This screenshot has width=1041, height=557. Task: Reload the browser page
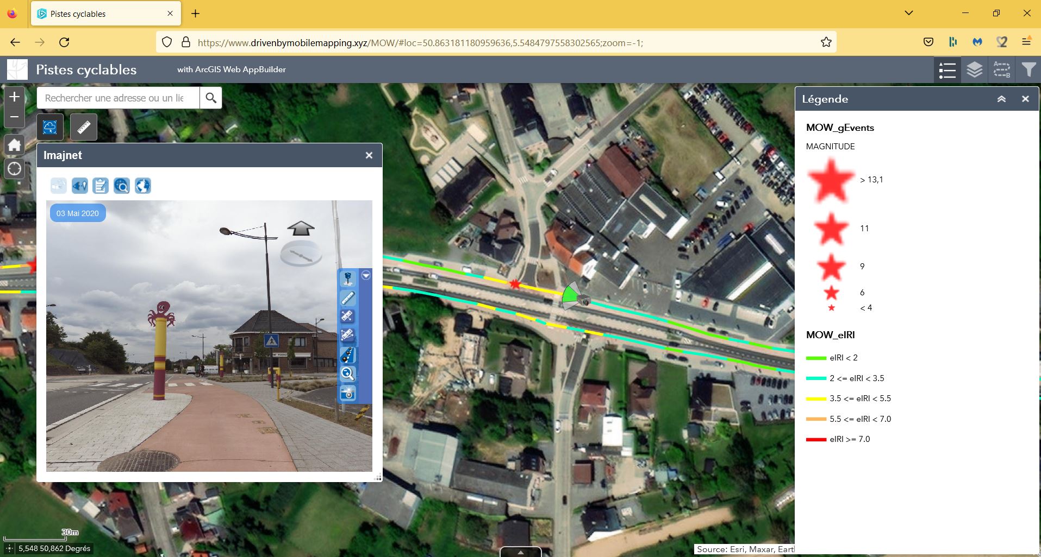point(64,42)
